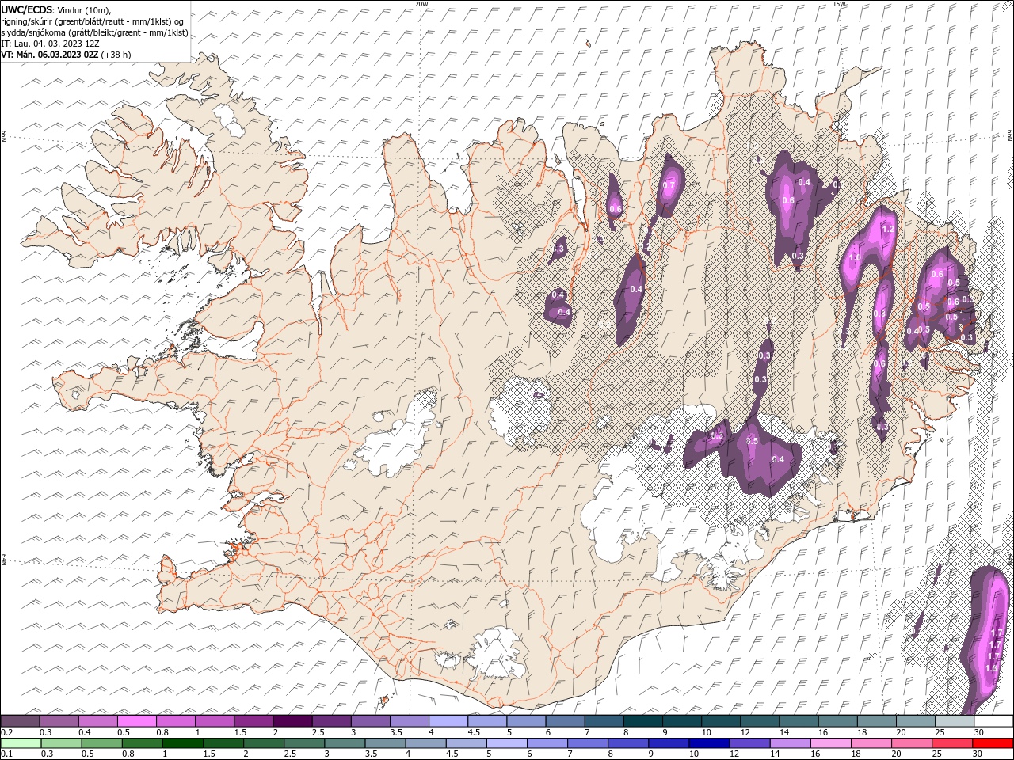Image resolution: width=1014 pixels, height=760 pixels.
Task: Click the 0.7 snowfall value on the map
Action: click(668, 186)
